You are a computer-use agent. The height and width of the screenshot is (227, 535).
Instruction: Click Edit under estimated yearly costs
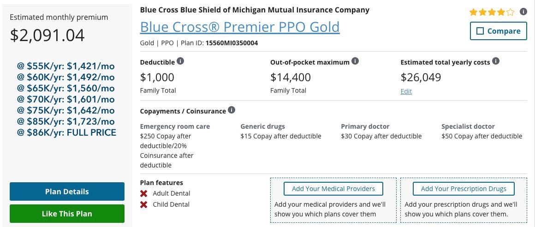406,91
